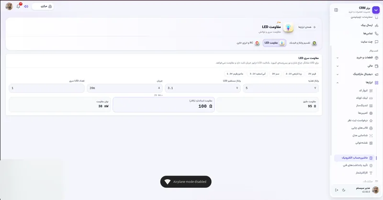383x200 pixels.
Task: Collapse the sidebar with the panel icon
Action: pyautogui.click(x=336, y=10)
